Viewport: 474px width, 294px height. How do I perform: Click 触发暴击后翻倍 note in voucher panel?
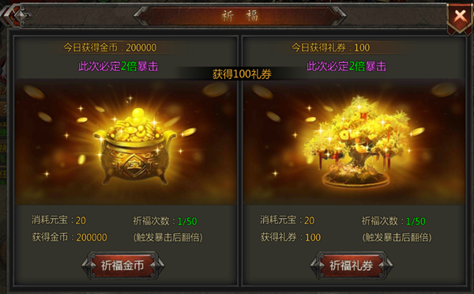397,237
